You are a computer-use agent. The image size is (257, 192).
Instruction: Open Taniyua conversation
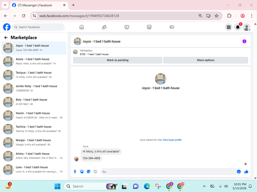(x=34, y=75)
